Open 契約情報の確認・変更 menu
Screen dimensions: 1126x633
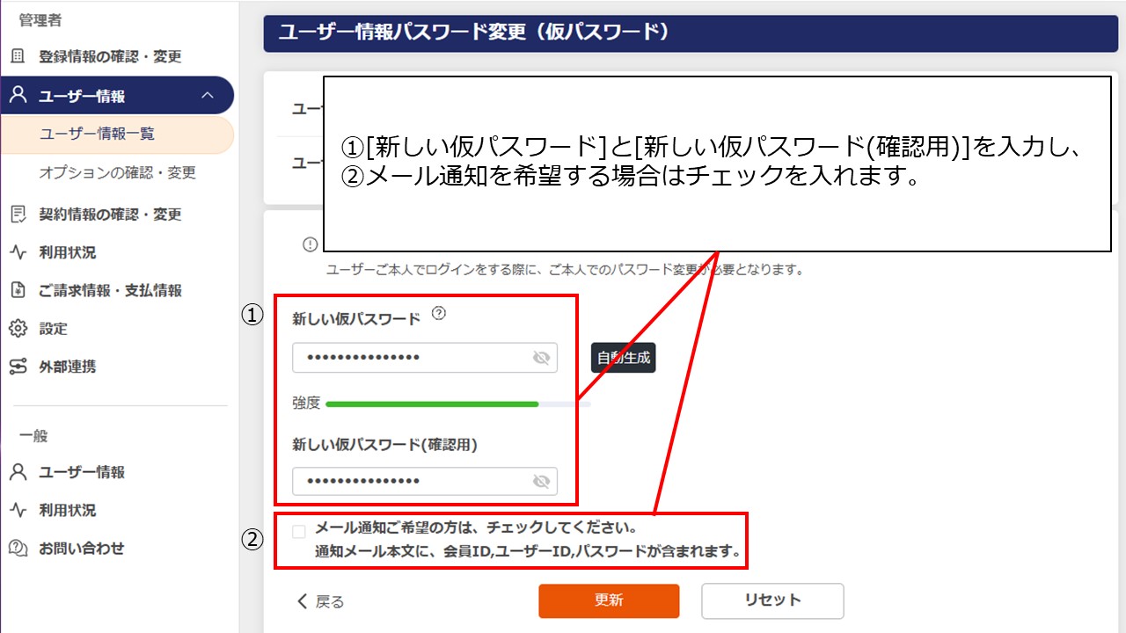click(110, 215)
